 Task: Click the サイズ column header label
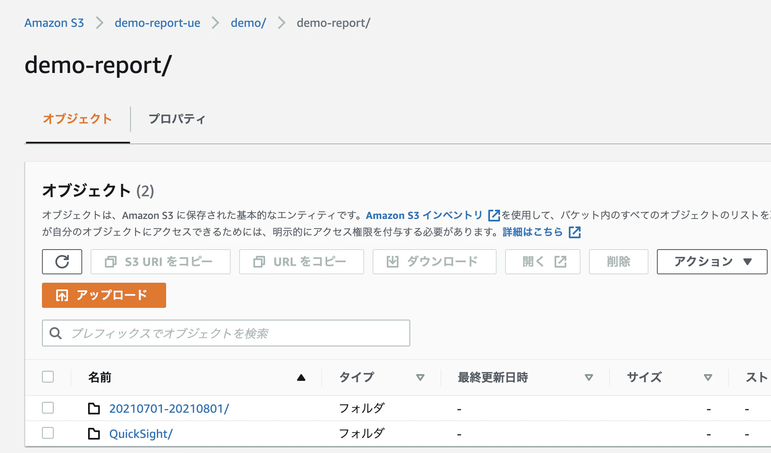[644, 377]
